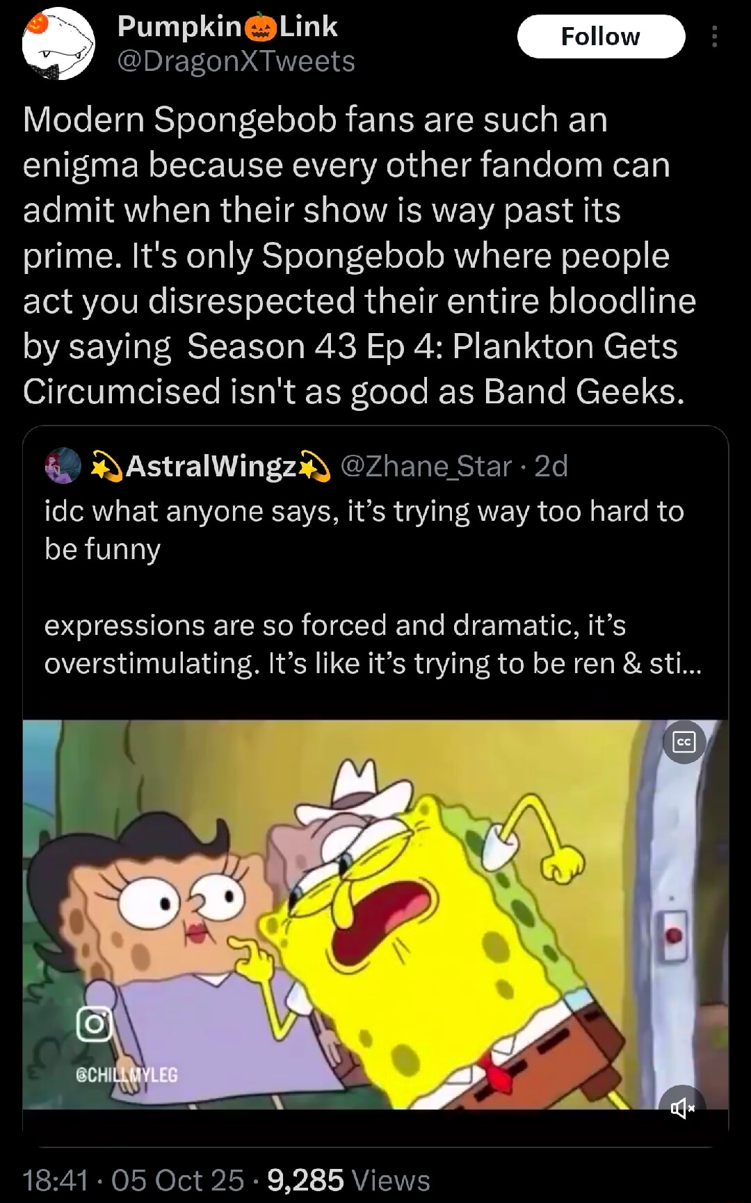Tap the @CHILLMYLEG watermark on video

127,1074
